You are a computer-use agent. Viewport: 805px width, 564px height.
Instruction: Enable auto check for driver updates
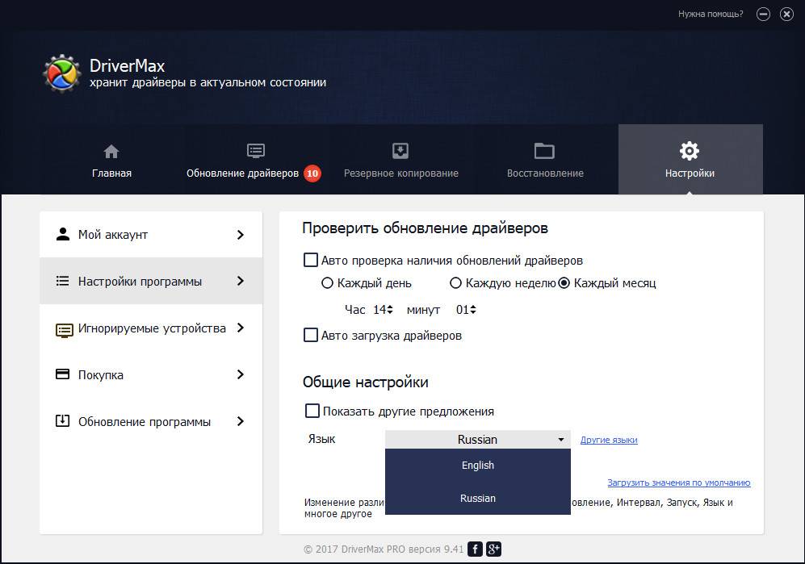[x=311, y=260]
